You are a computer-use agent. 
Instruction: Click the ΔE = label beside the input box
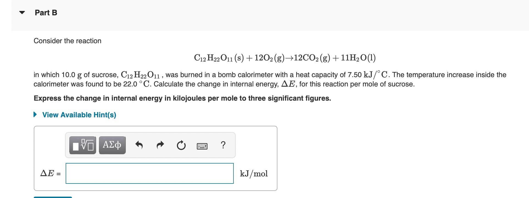(x=50, y=173)
